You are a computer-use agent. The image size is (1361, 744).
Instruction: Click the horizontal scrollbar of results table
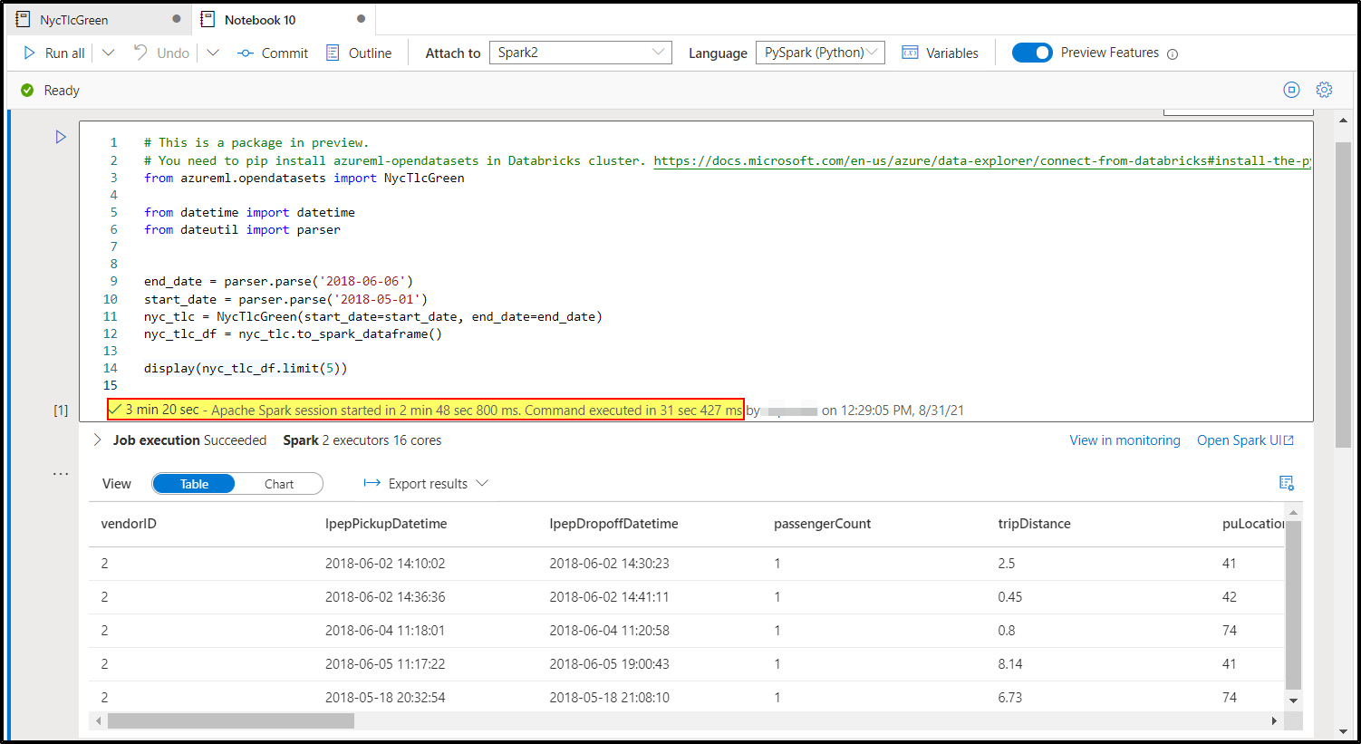[x=231, y=721]
